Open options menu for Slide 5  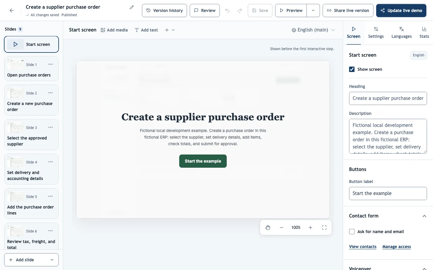(51, 196)
